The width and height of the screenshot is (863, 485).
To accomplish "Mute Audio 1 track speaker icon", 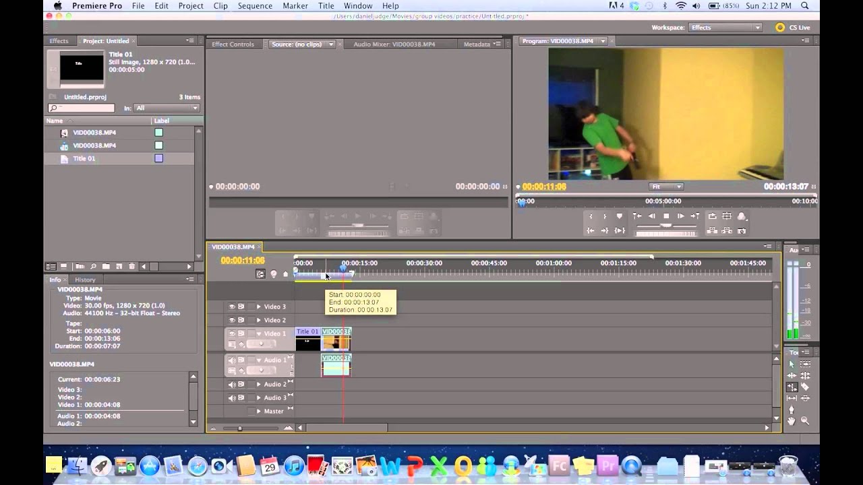I will pyautogui.click(x=231, y=360).
